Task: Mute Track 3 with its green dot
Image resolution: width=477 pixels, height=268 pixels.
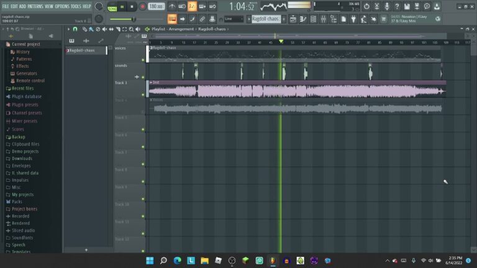Action: point(143,94)
